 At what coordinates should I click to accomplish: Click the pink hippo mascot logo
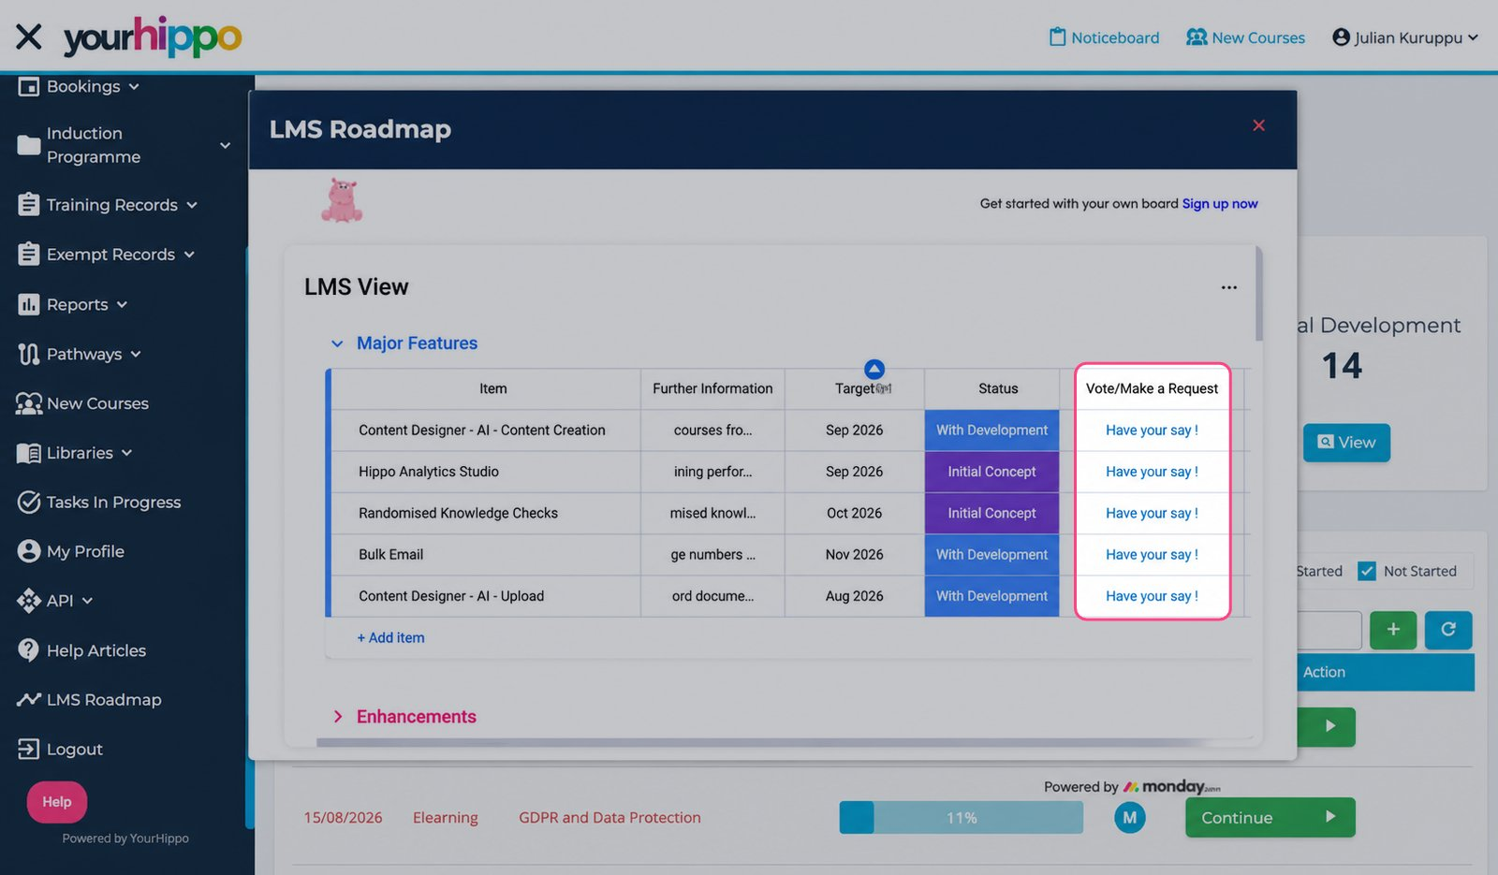coord(342,201)
